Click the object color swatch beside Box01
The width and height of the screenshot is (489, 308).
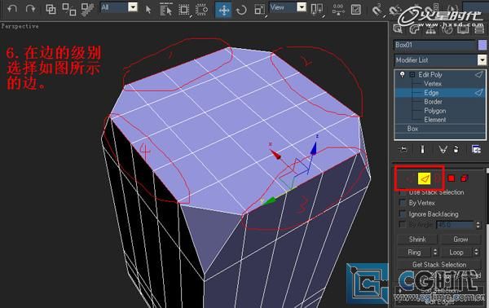[x=482, y=45]
